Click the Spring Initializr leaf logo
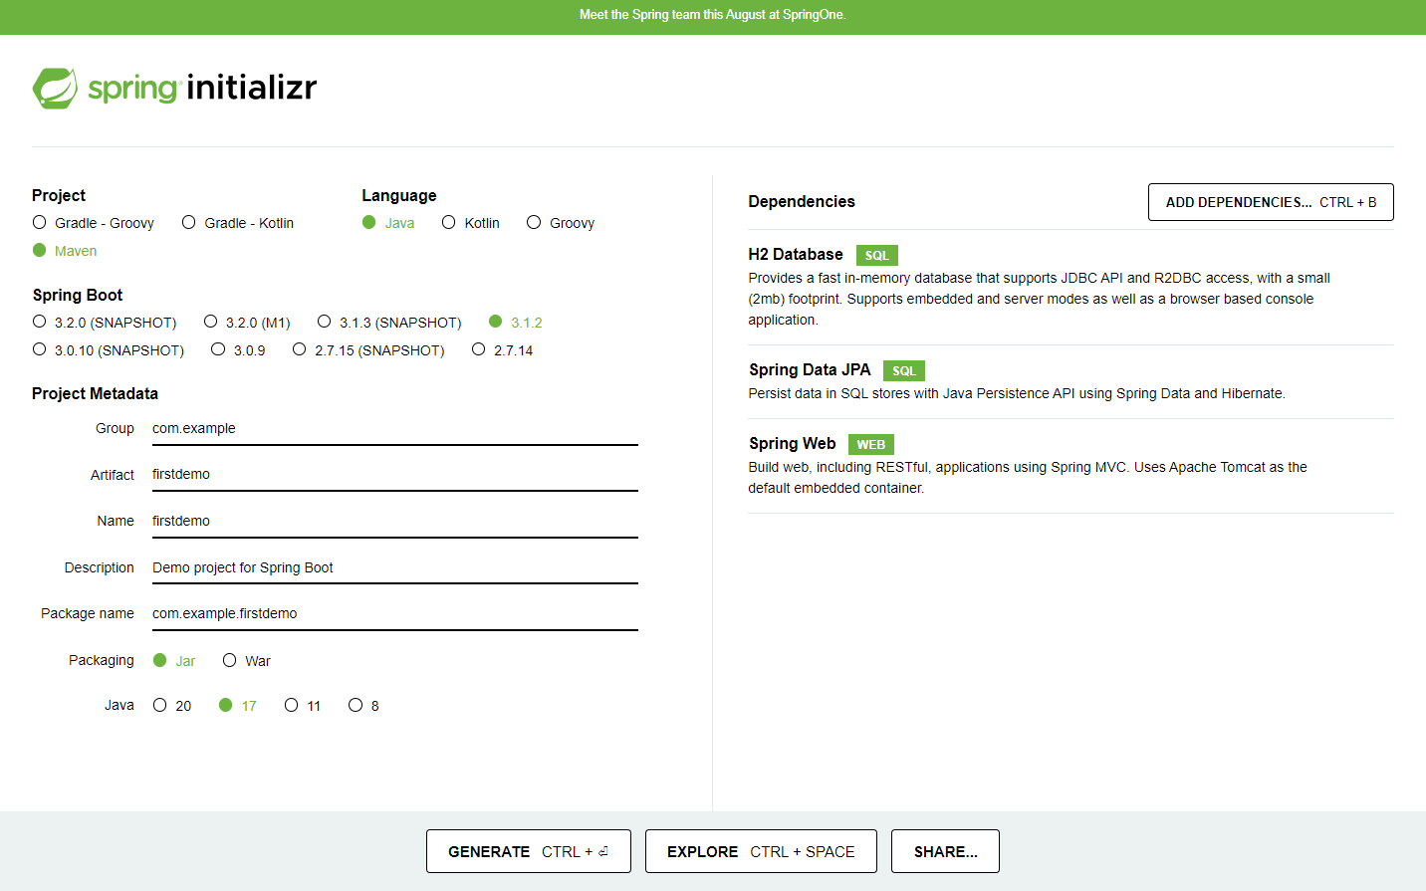Viewport: 1426px width, 891px height. [55, 88]
